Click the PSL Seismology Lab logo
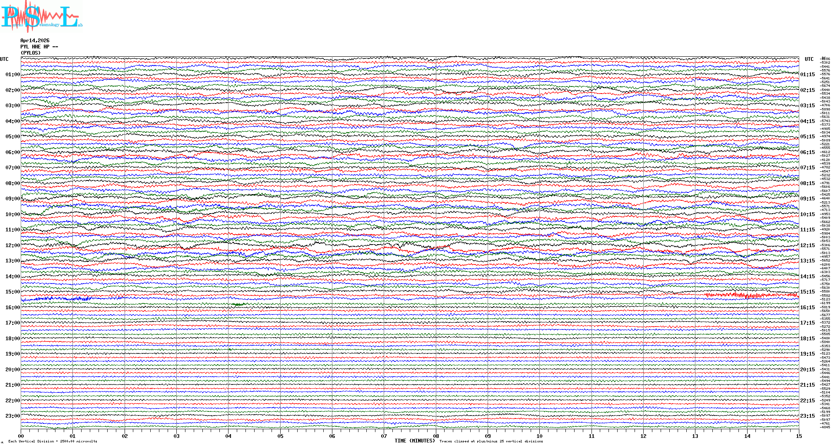The image size is (832, 447). click(41, 17)
